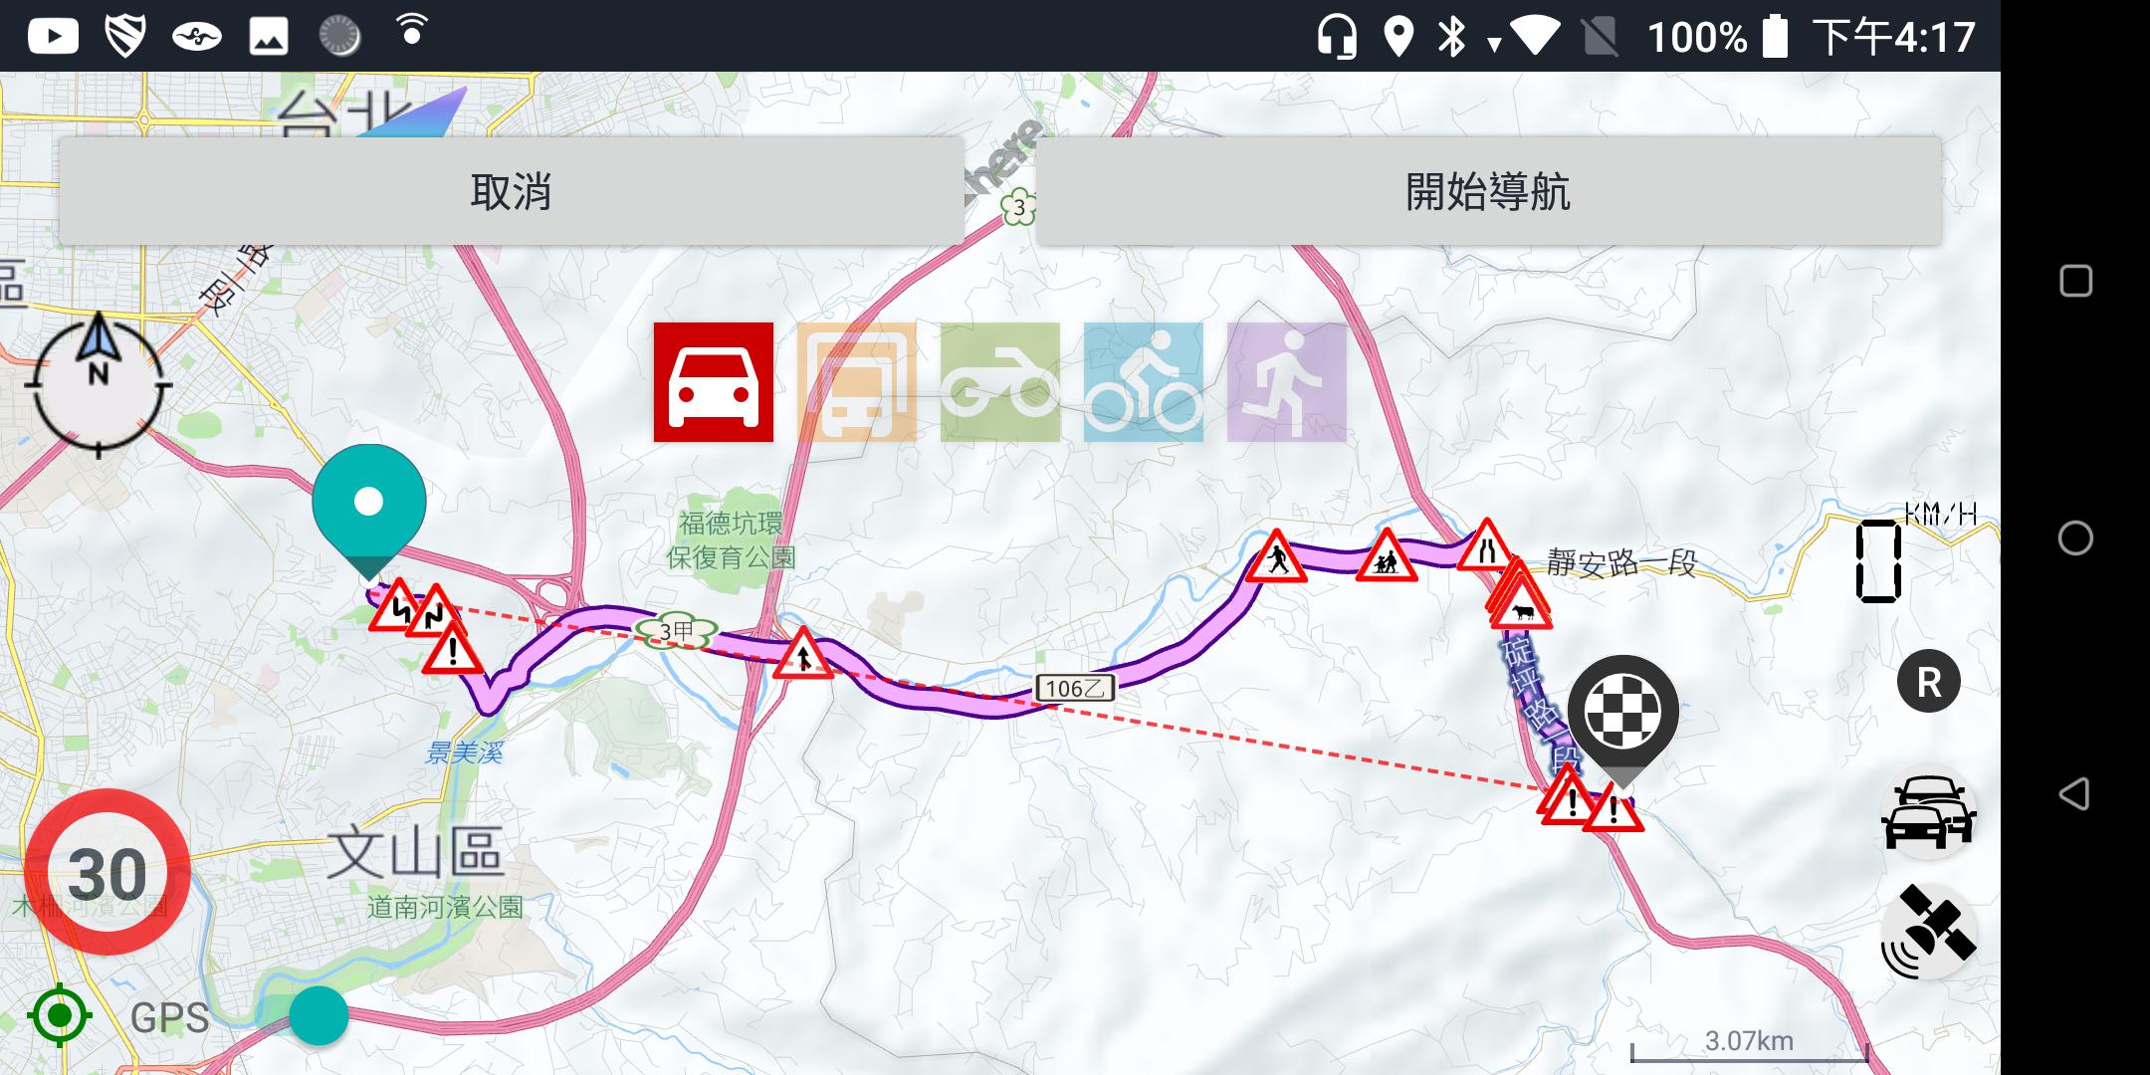The height and width of the screenshot is (1075, 2150).
Task: Tap the Android back navigation button
Action: click(x=2074, y=794)
